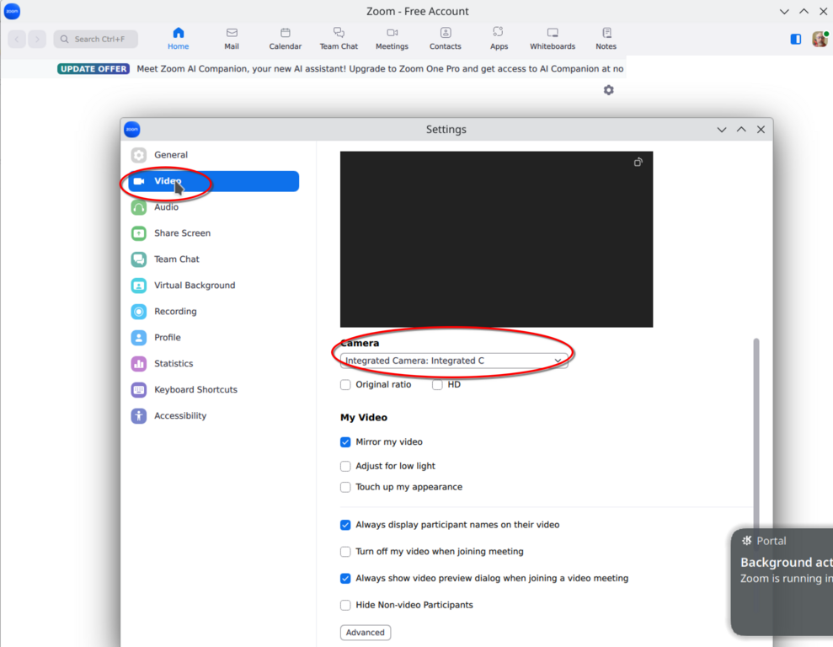The image size is (833, 647).
Task: Open the Whiteboards tab
Action: (553, 39)
